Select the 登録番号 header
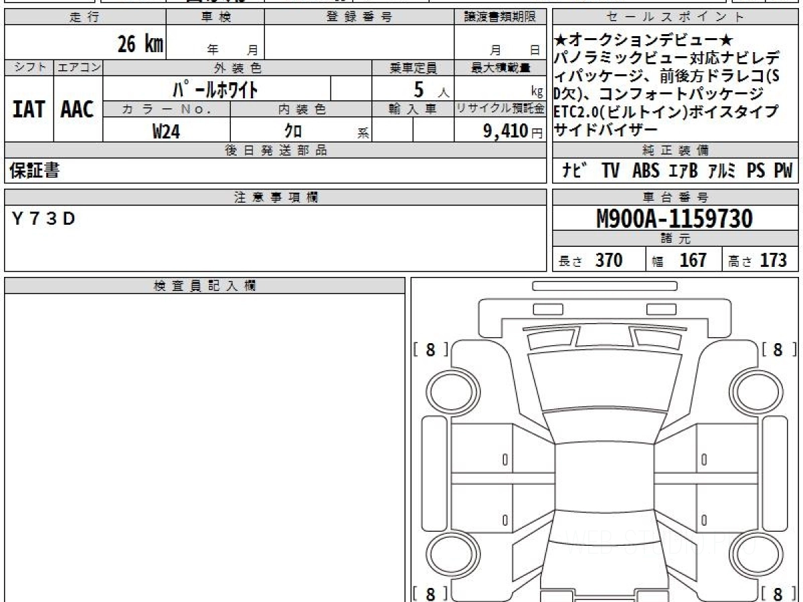The image size is (803, 602). [359, 17]
